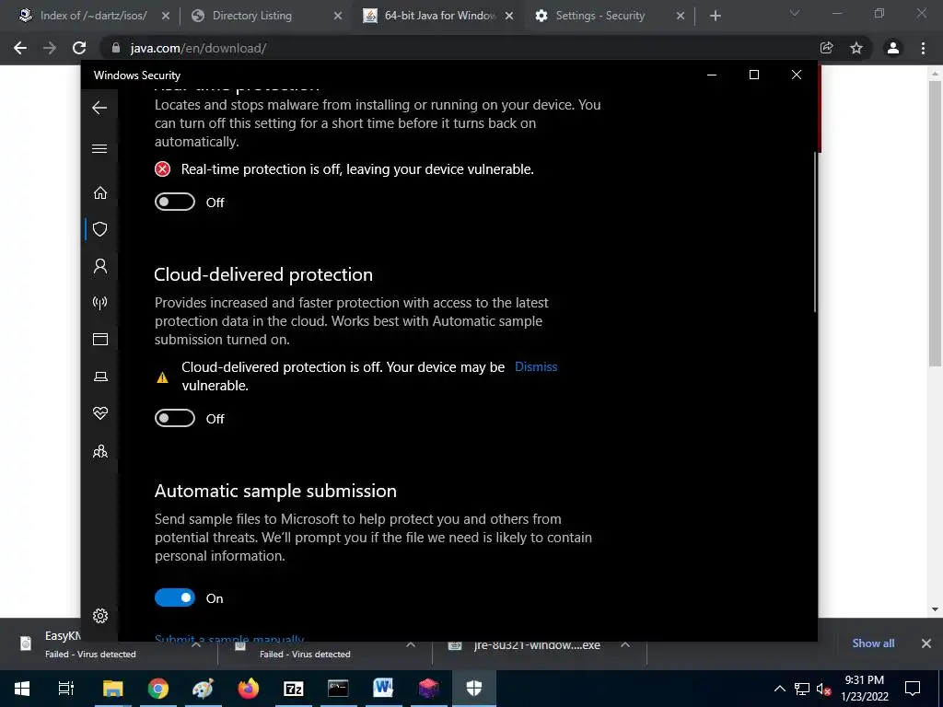Expand options for EasyKN failed download
This screenshot has width=943, height=707.
coord(196,644)
